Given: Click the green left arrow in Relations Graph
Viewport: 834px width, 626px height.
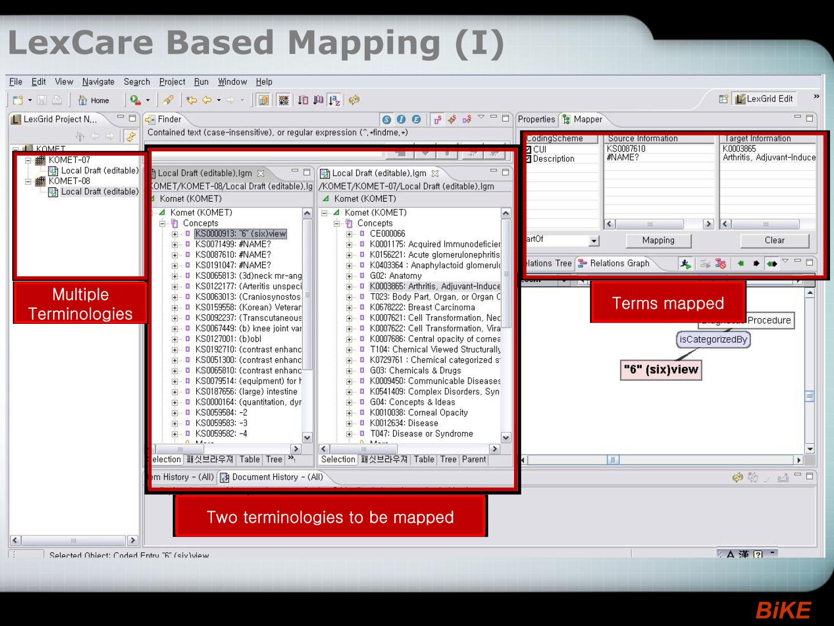Looking at the screenshot, I should coord(741,264).
